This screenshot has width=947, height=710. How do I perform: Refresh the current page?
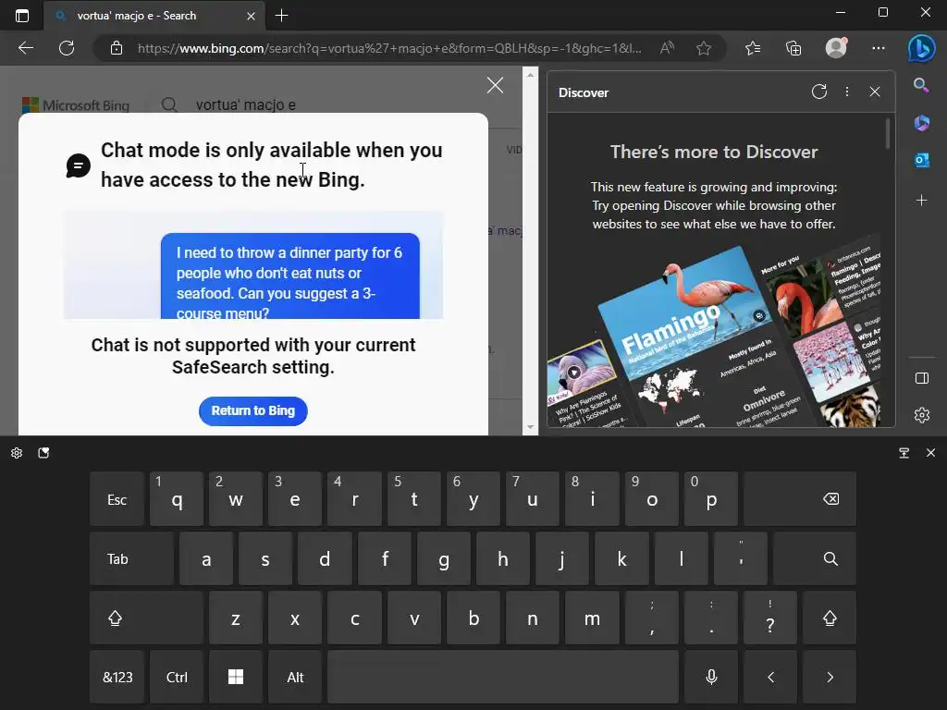tap(67, 48)
